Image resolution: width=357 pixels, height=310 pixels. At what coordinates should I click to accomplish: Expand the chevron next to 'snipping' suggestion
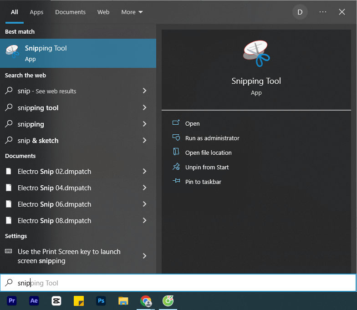point(144,124)
